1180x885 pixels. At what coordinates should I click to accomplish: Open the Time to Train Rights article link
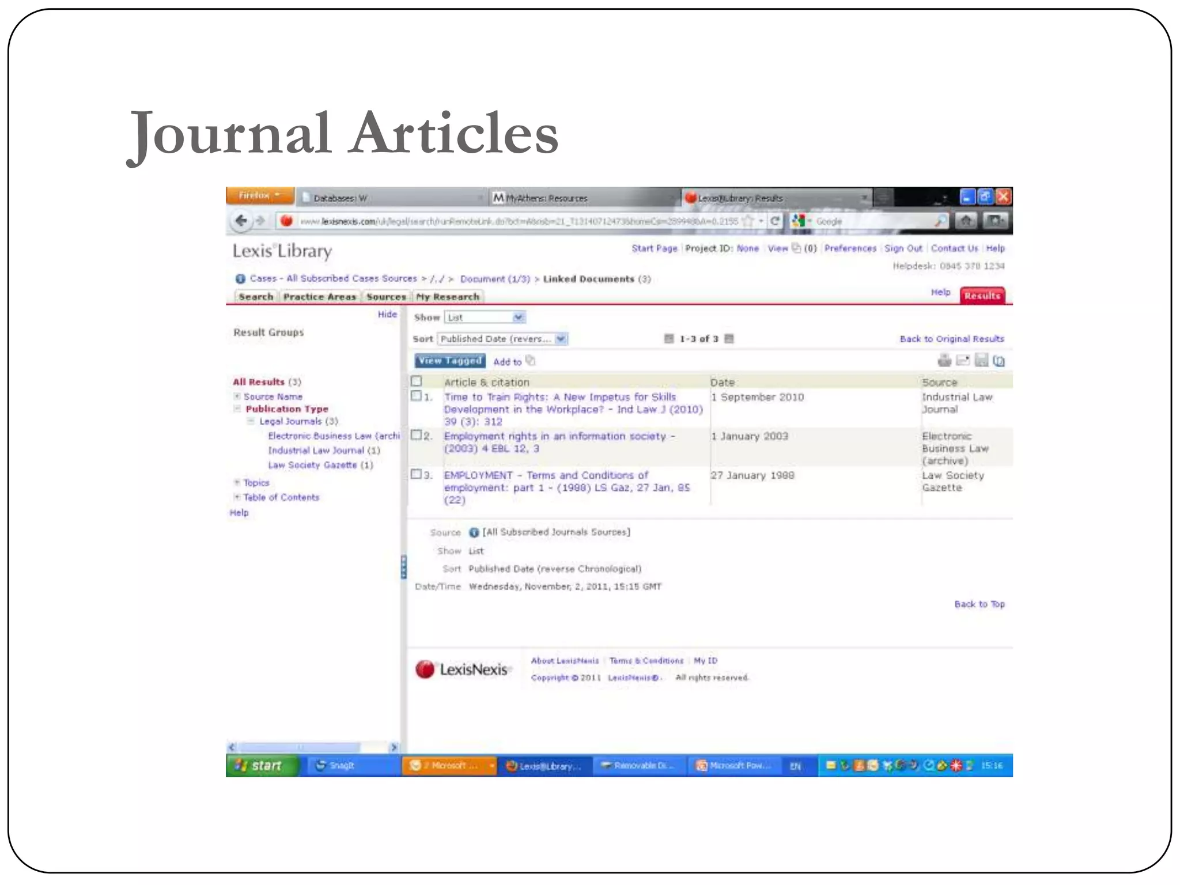click(573, 409)
